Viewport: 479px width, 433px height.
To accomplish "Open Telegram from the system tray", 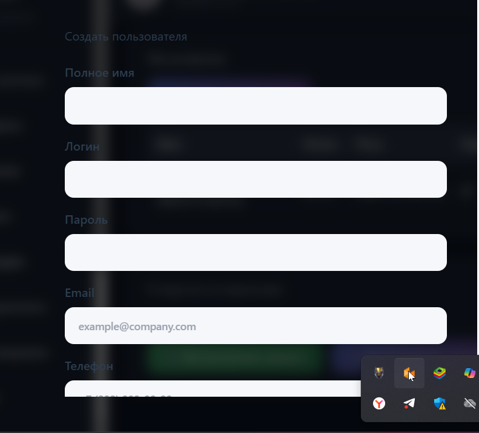I will (x=409, y=403).
